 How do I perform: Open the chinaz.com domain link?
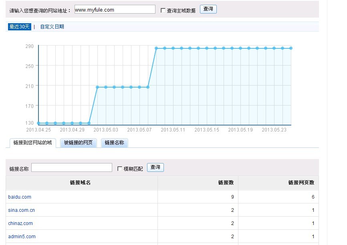20,223
